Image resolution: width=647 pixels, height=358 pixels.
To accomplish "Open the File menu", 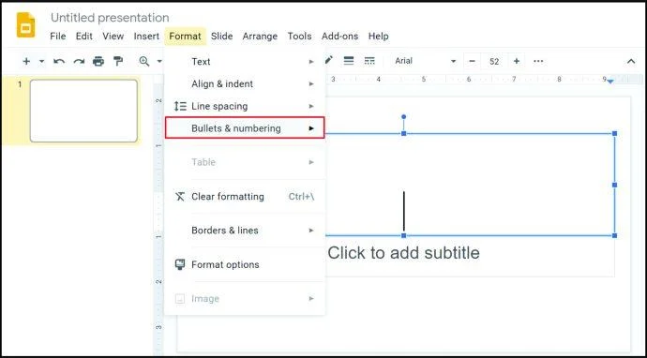I will pyautogui.click(x=58, y=37).
